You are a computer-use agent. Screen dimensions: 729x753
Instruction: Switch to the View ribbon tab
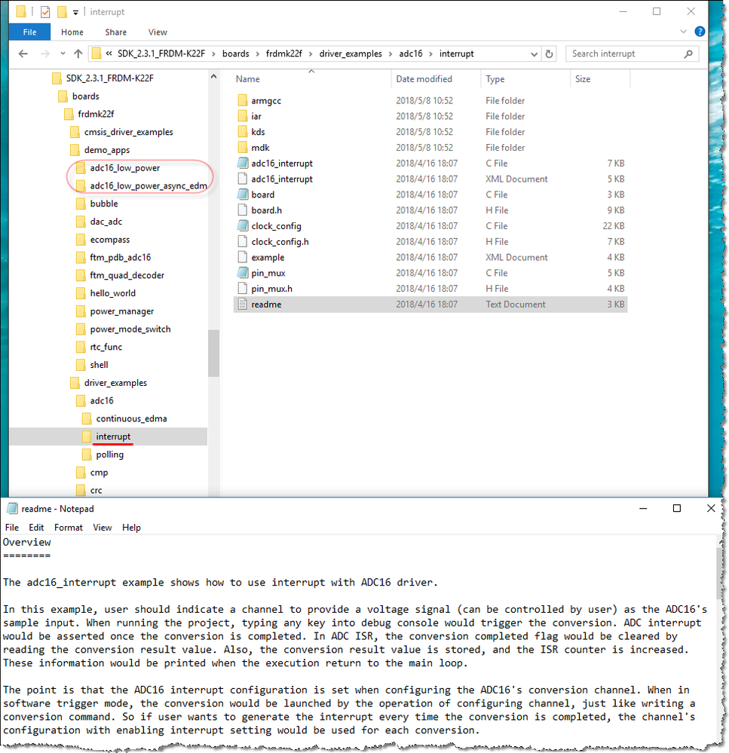[158, 32]
